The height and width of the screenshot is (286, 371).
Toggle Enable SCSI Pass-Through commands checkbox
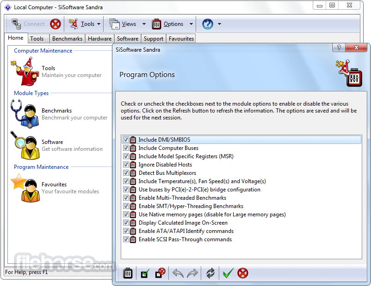click(126, 239)
